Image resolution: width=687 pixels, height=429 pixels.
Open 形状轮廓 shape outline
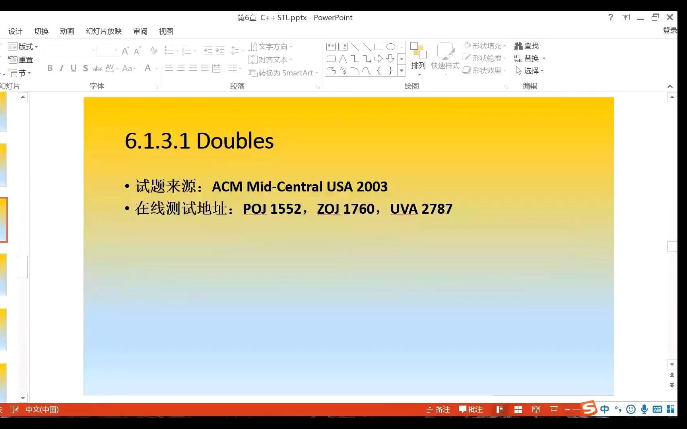tap(484, 58)
